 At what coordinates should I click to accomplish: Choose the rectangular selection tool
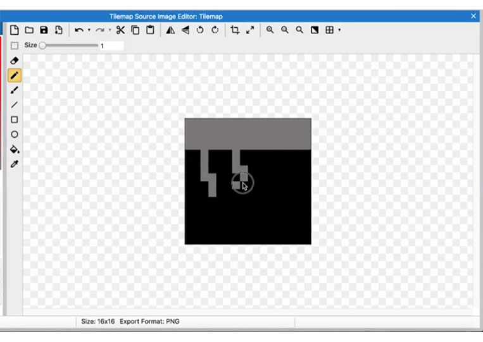pos(14,46)
